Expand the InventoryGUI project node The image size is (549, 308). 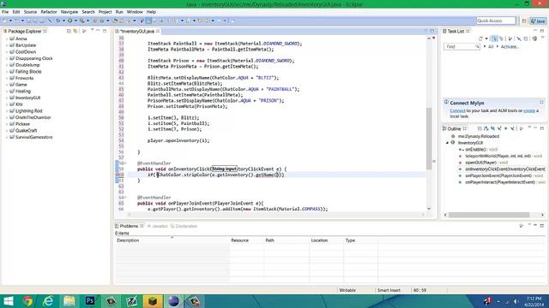tap(7, 98)
